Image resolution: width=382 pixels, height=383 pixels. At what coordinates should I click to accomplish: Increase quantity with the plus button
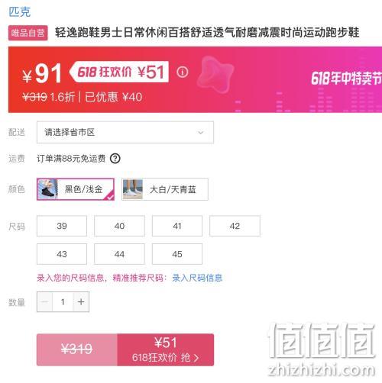pyautogui.click(x=81, y=302)
